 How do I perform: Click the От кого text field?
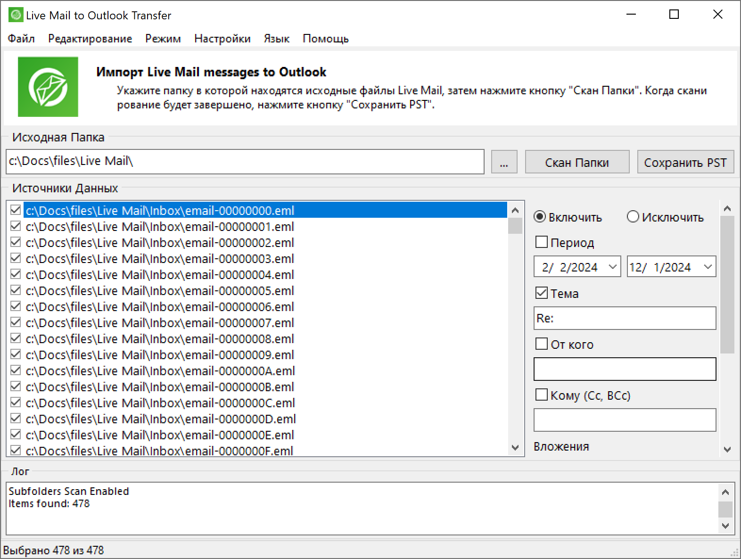625,369
